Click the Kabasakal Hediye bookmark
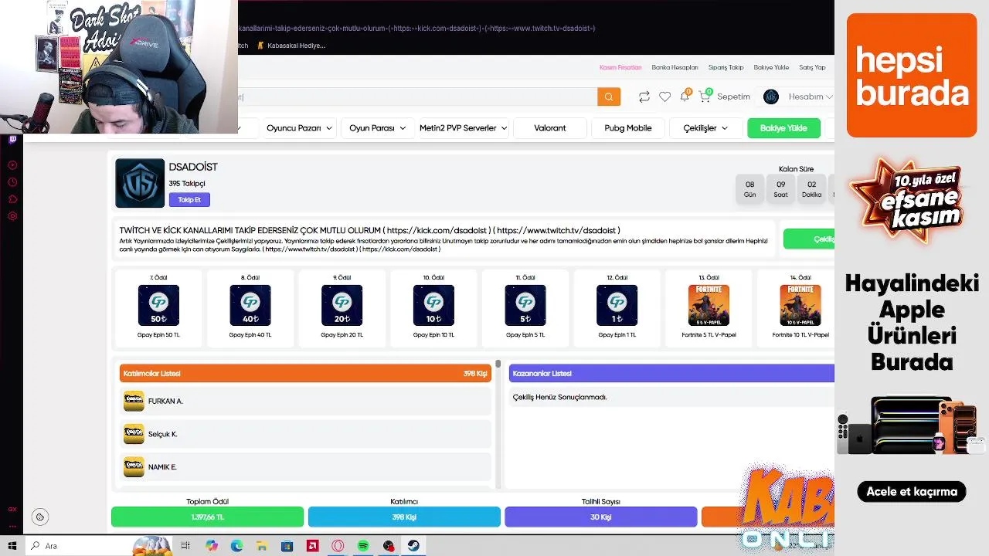 pyautogui.click(x=291, y=46)
